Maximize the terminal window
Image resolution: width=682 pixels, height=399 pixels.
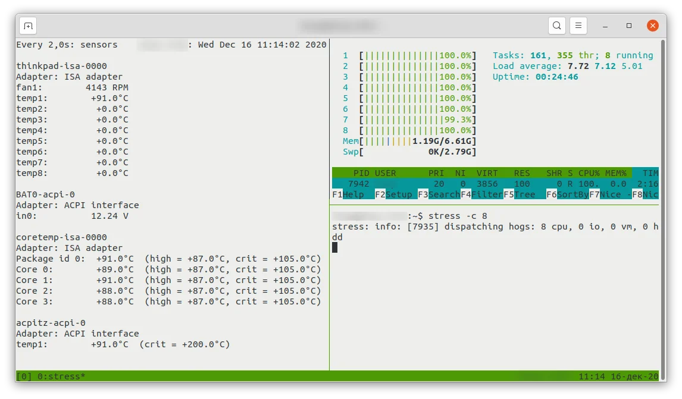(629, 26)
